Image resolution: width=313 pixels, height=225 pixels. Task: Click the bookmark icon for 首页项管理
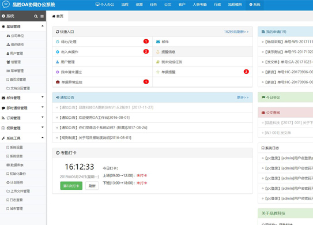pyautogui.click(x=8, y=80)
